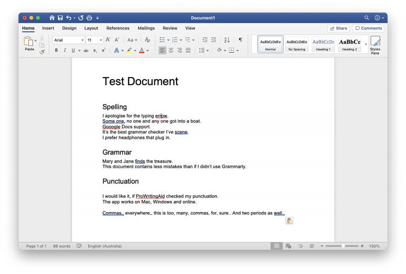This screenshot has width=406, height=274.
Task: Align text left
Action: pos(162,50)
